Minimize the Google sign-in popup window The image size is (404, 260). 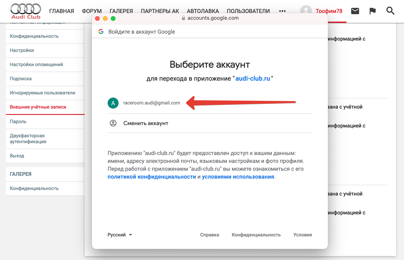click(x=105, y=18)
